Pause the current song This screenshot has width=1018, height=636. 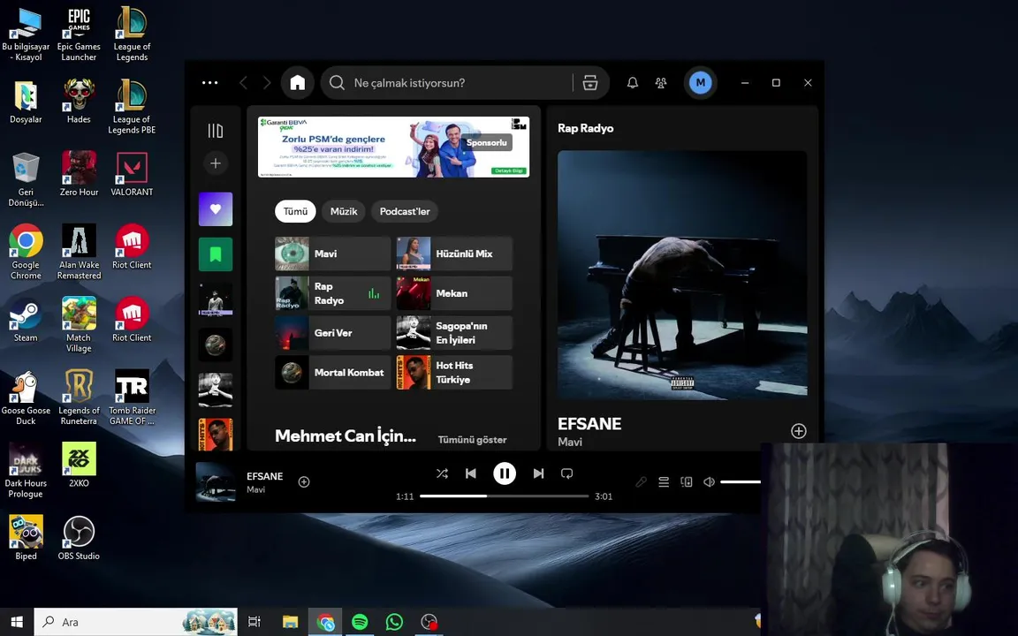(x=505, y=473)
